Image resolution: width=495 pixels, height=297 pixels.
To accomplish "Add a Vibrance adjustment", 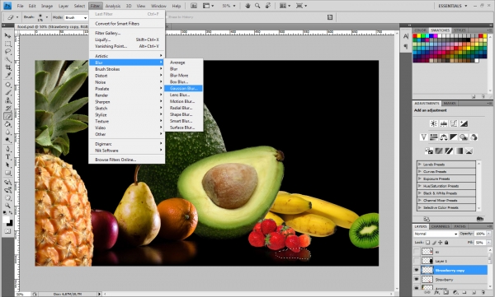I will pyautogui.click(x=424, y=137).
